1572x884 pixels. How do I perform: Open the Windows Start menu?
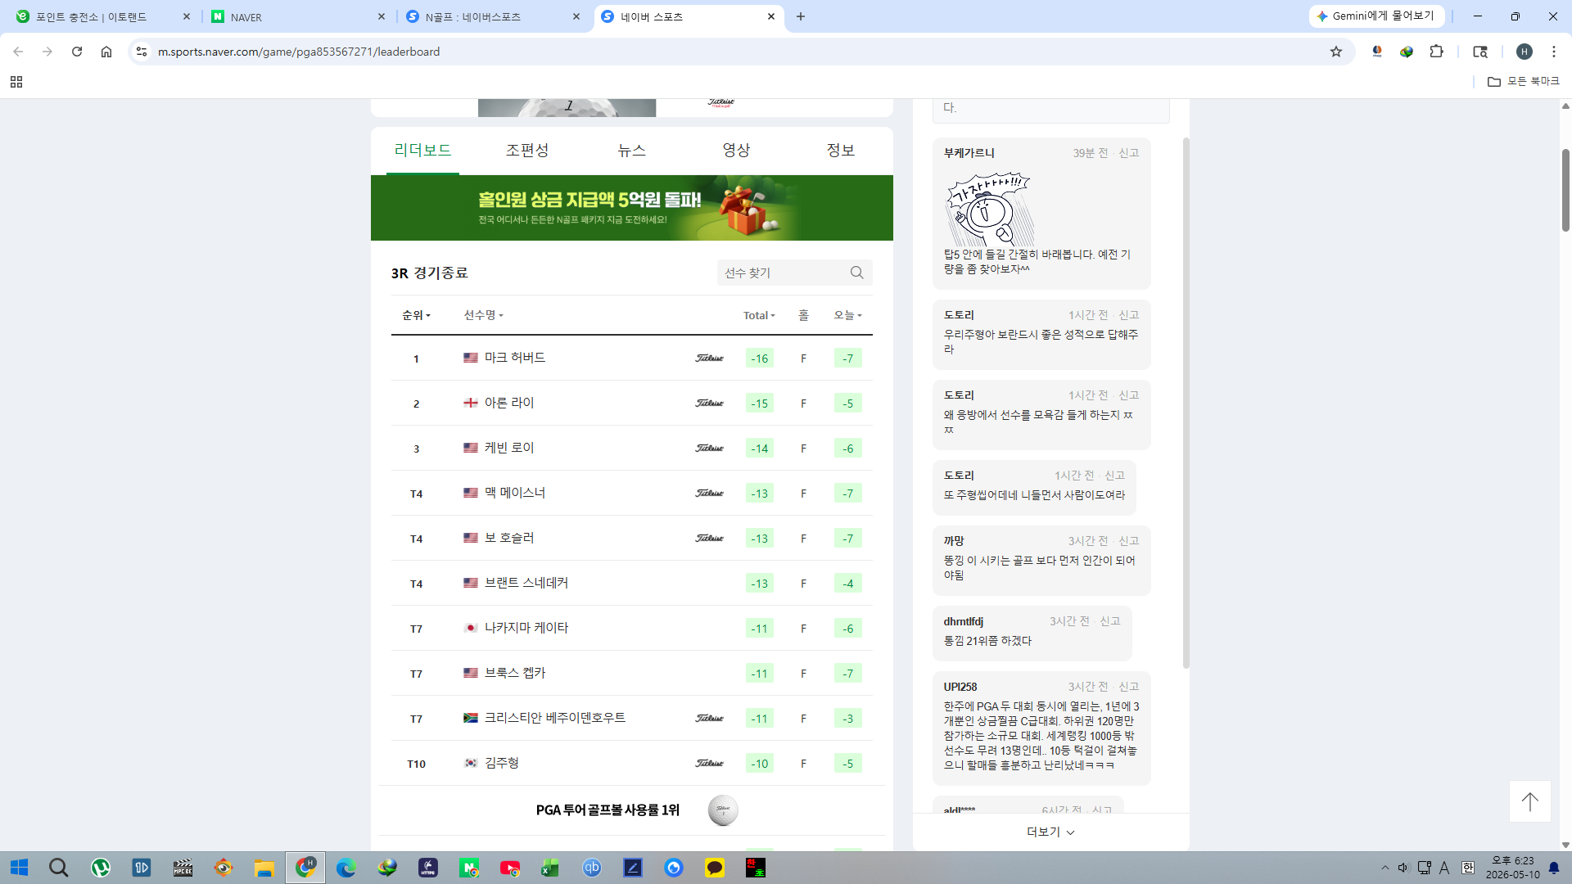pos(20,868)
